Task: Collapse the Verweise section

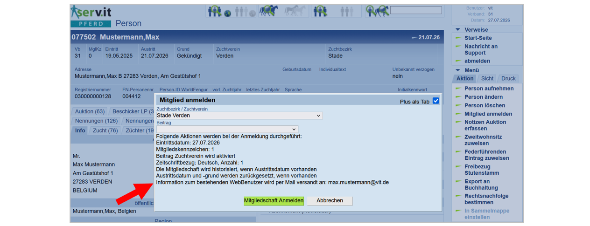Action: 458,30
